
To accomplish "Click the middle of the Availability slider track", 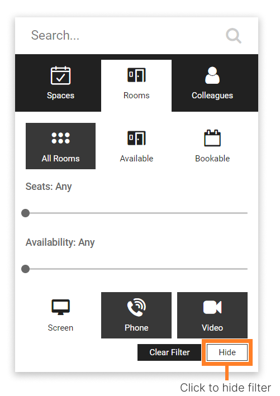I will (136, 269).
